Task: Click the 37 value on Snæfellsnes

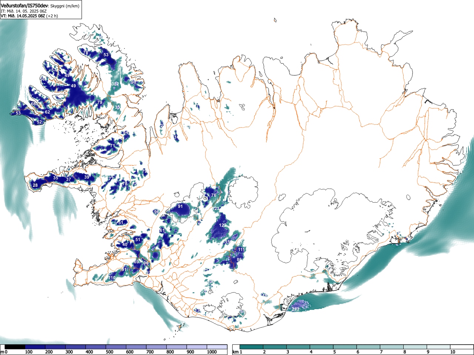Action: point(69,179)
